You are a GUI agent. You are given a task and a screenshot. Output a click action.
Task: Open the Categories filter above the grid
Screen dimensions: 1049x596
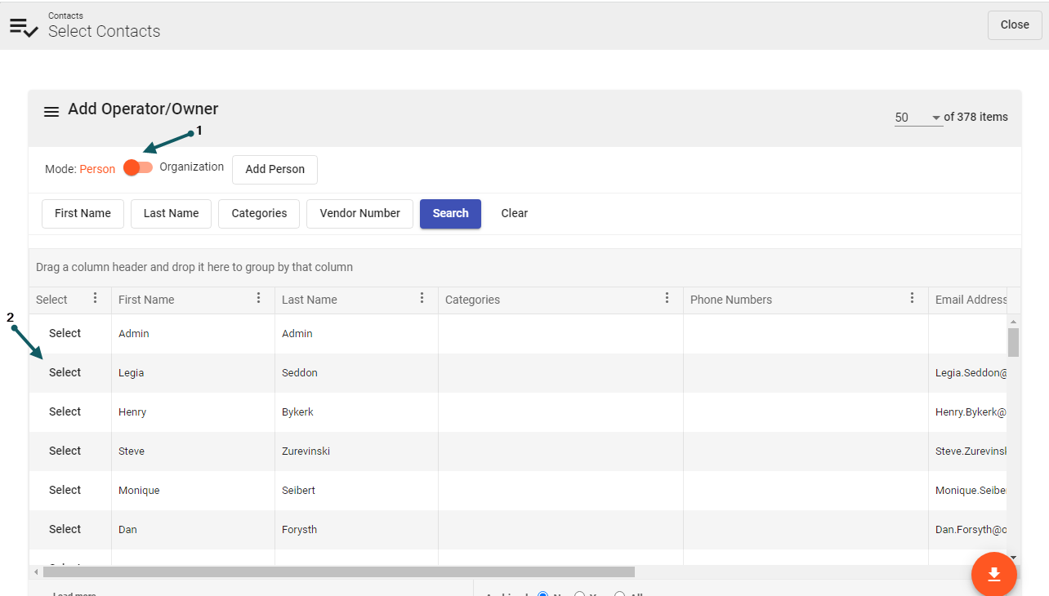pyautogui.click(x=259, y=213)
